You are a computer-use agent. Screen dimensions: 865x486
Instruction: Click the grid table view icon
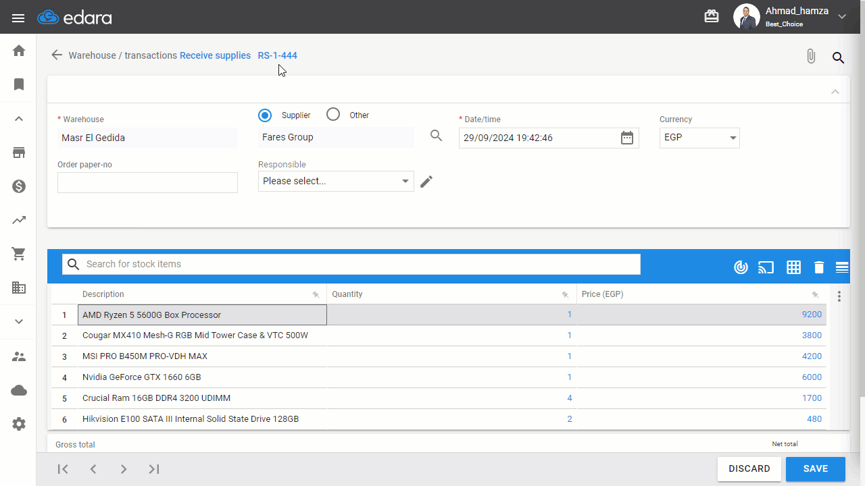(x=794, y=267)
